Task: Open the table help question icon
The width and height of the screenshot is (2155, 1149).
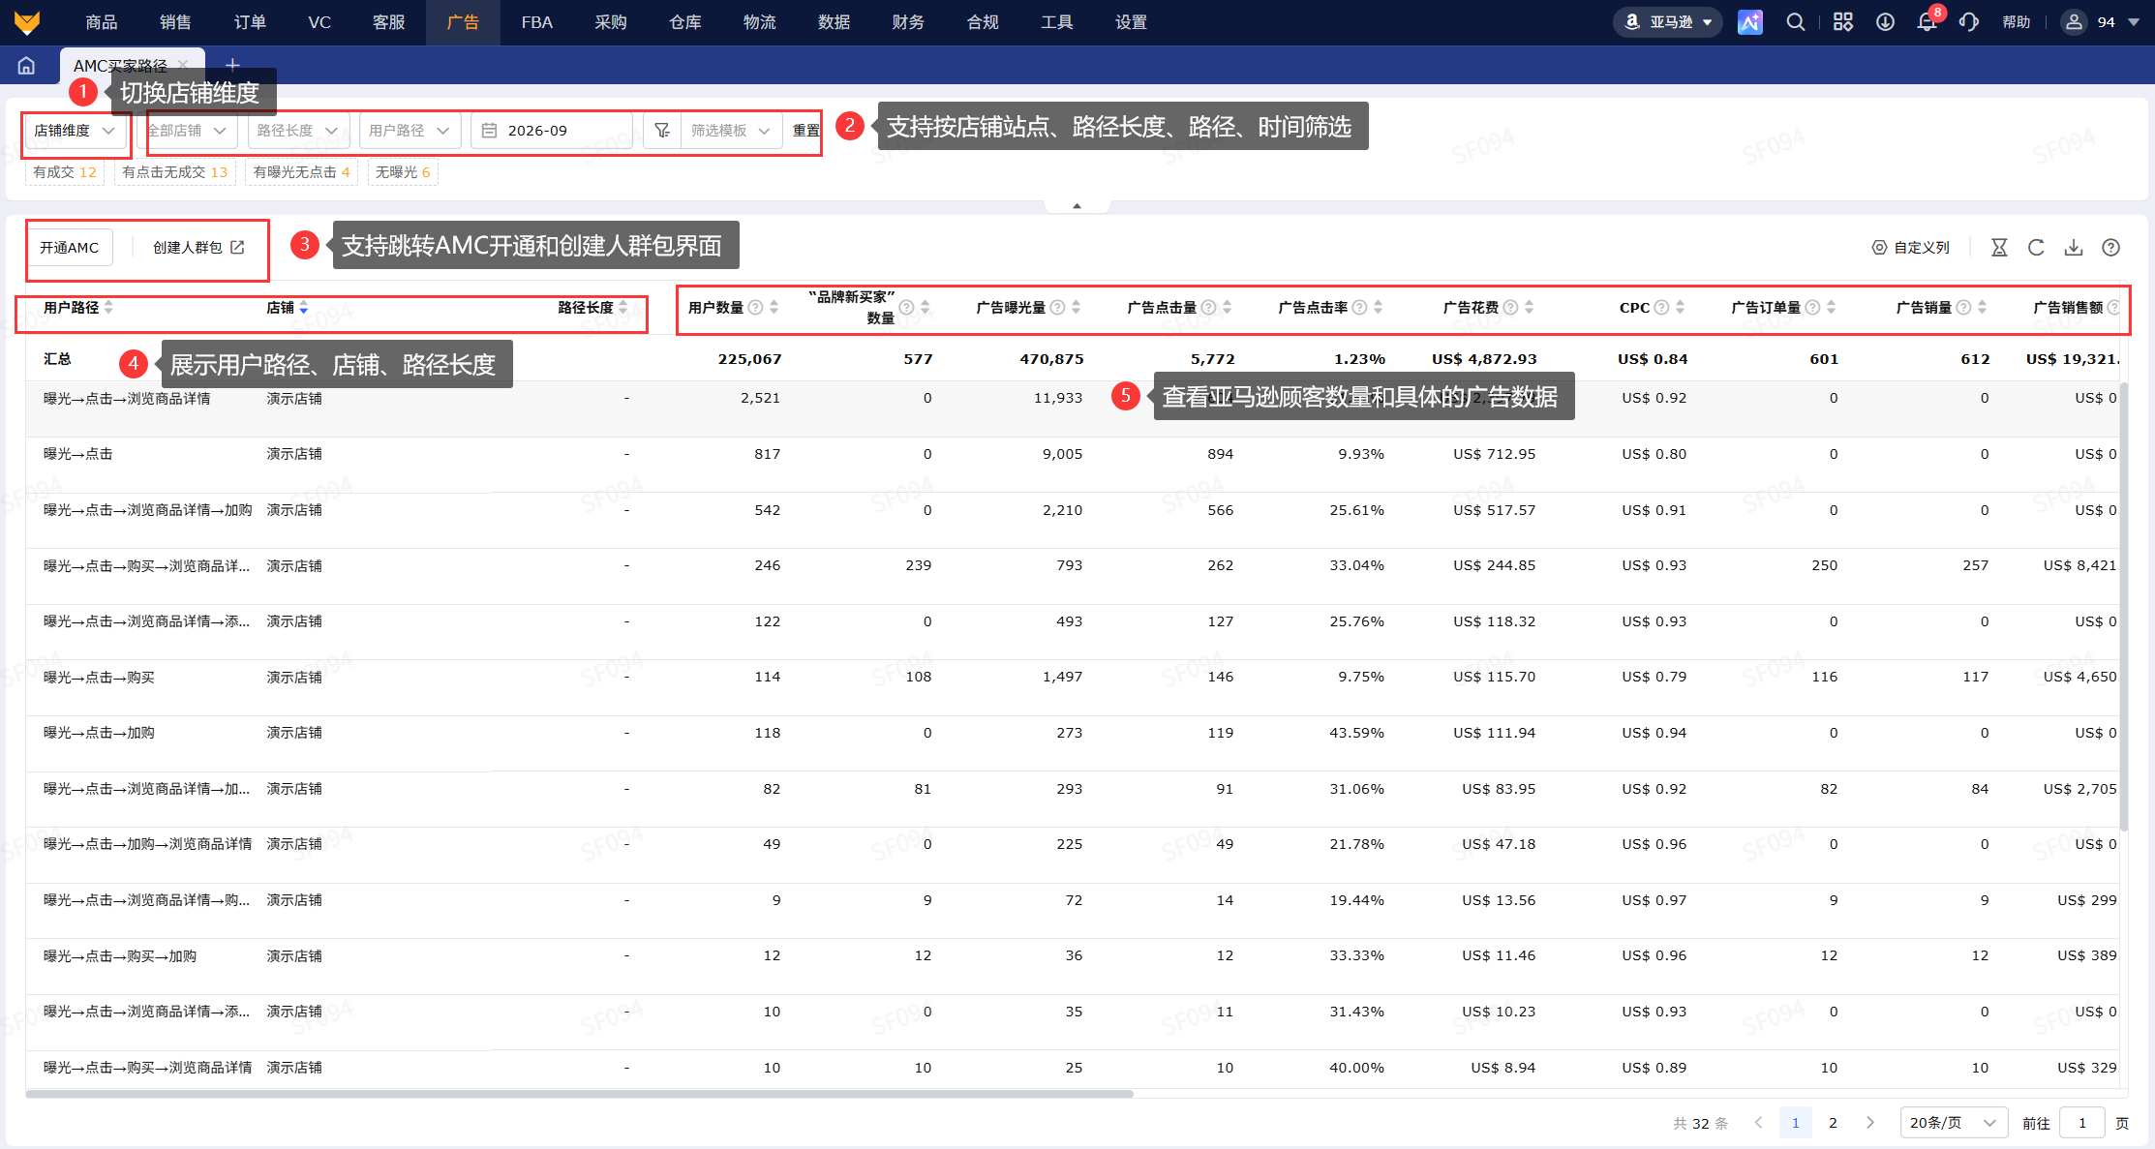Action: [x=2111, y=248]
